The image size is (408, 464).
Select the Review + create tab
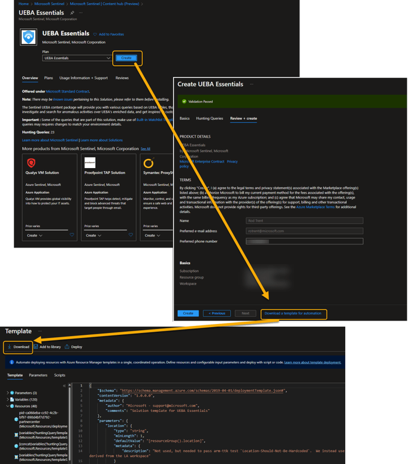tap(243, 118)
